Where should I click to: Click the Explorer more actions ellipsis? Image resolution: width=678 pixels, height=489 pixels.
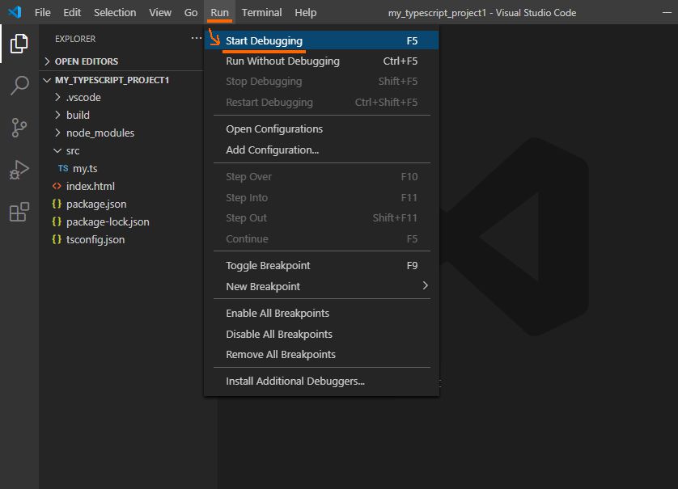[196, 39]
